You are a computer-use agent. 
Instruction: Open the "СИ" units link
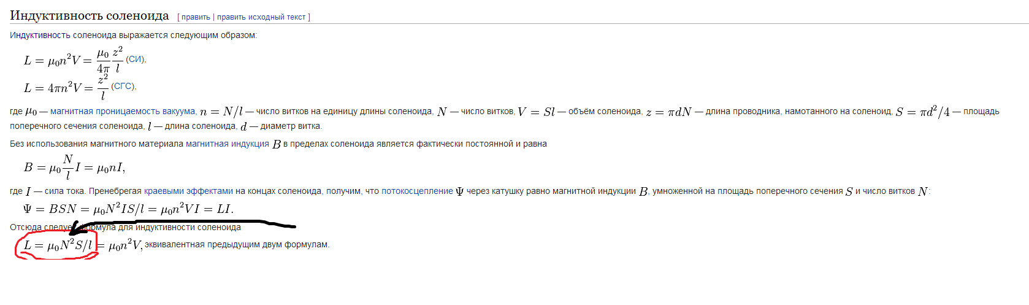[135, 60]
